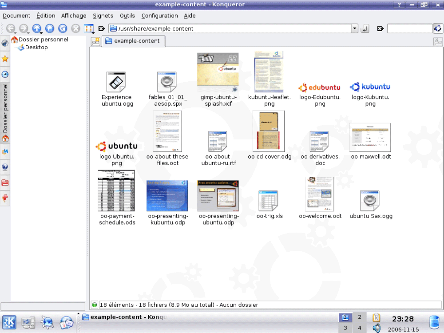This screenshot has height=333, width=444.
Task: Open the flag Services panel in the sidebar
Action: point(5,198)
